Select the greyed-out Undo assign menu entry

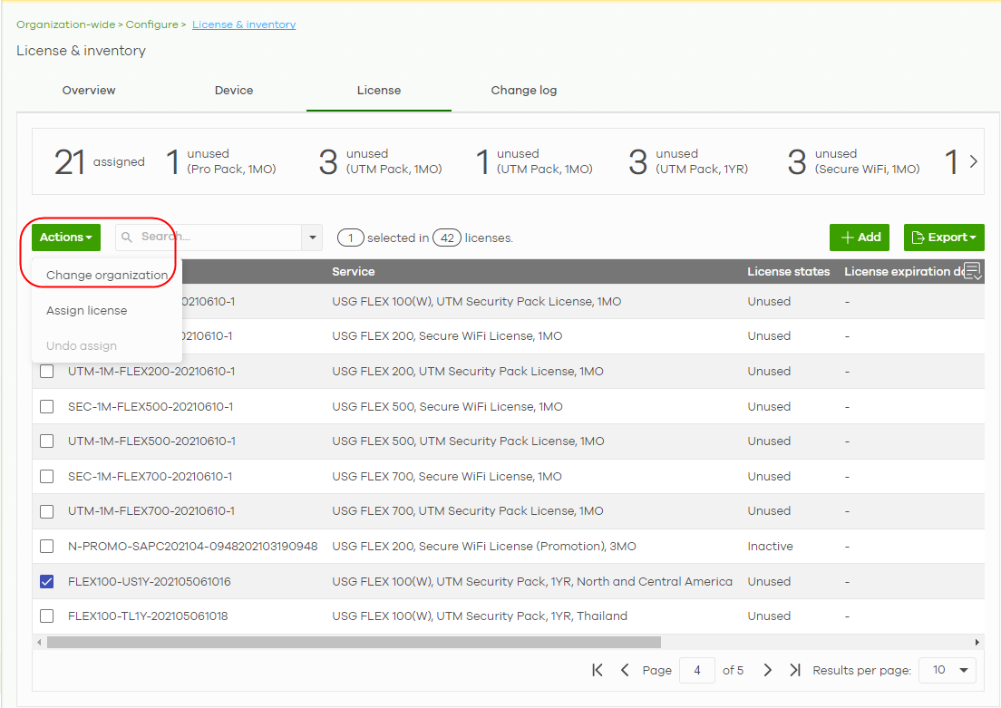pos(82,345)
